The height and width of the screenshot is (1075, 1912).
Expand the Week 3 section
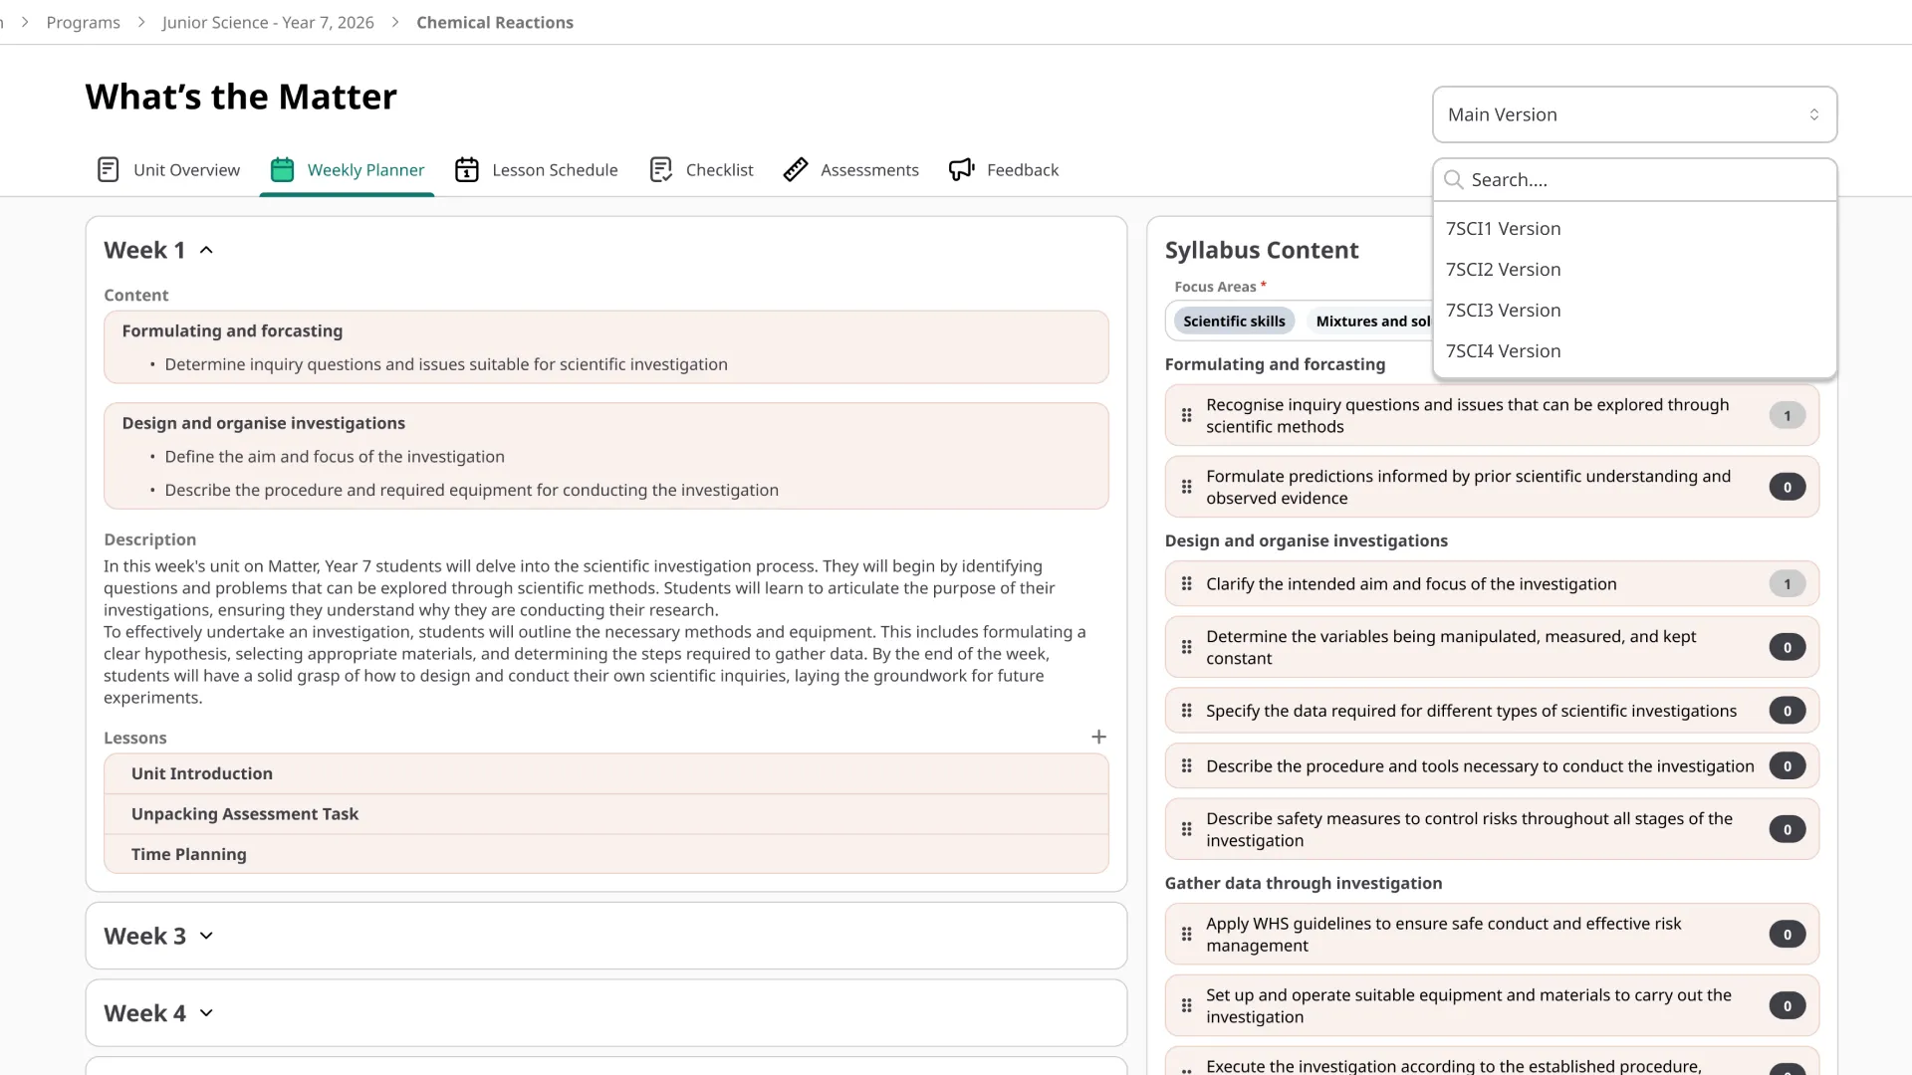pos(206,936)
